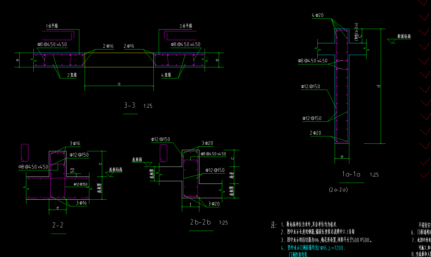The image size is (431, 257).
Task: Click the '(2a-2a)' subtitle text
Action: tap(338, 190)
